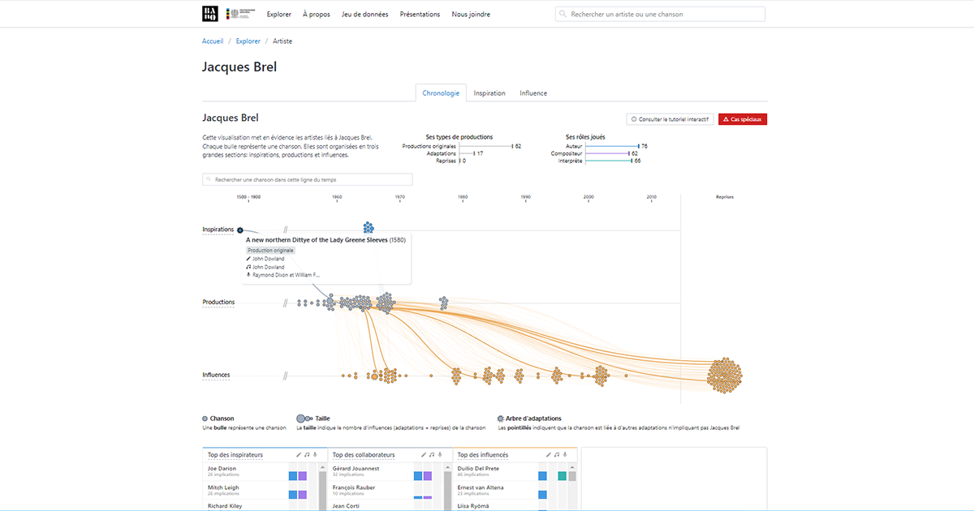This screenshot has height=511, width=974.
Task: Select Richard Kiley in top inspirateurs
Action: [223, 506]
